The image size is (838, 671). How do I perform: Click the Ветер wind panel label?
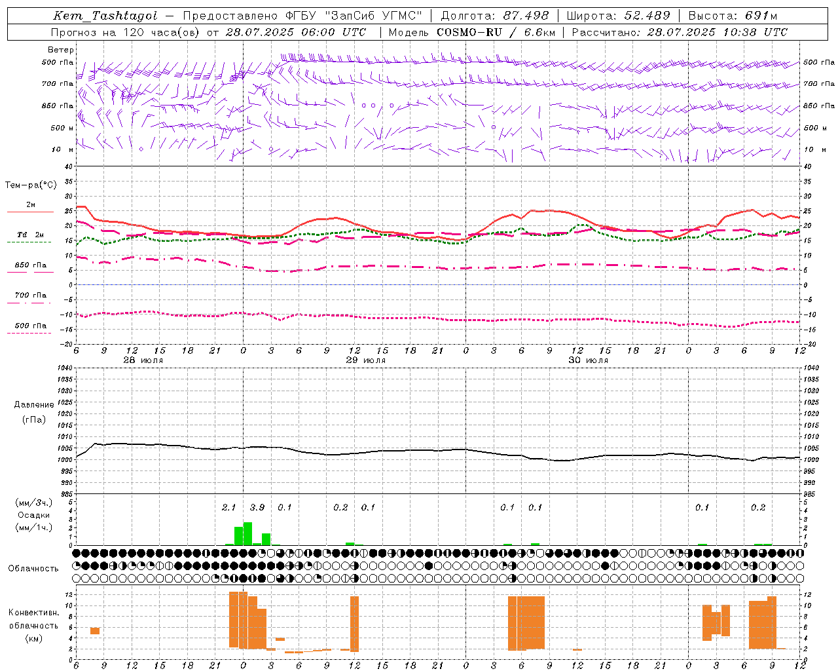[61, 50]
